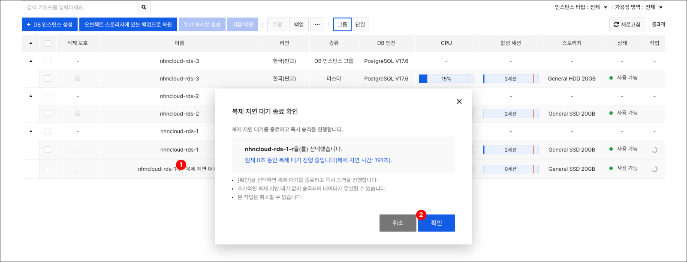This screenshot has width=687, height=262.
Task: Open the 가용성 영역 filter dropdown
Action: pyautogui.click(x=639, y=7)
